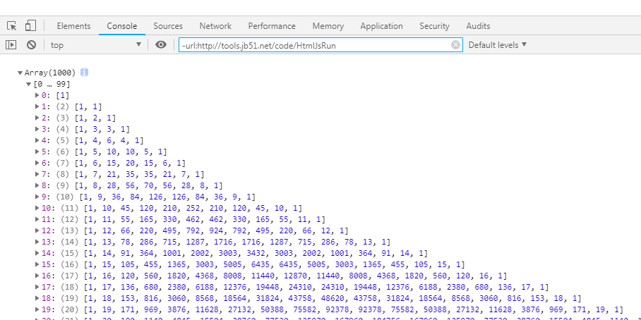Screen dimensions: 641x320
Task: Expand row 14 with fifteen elements
Action: pos(37,253)
